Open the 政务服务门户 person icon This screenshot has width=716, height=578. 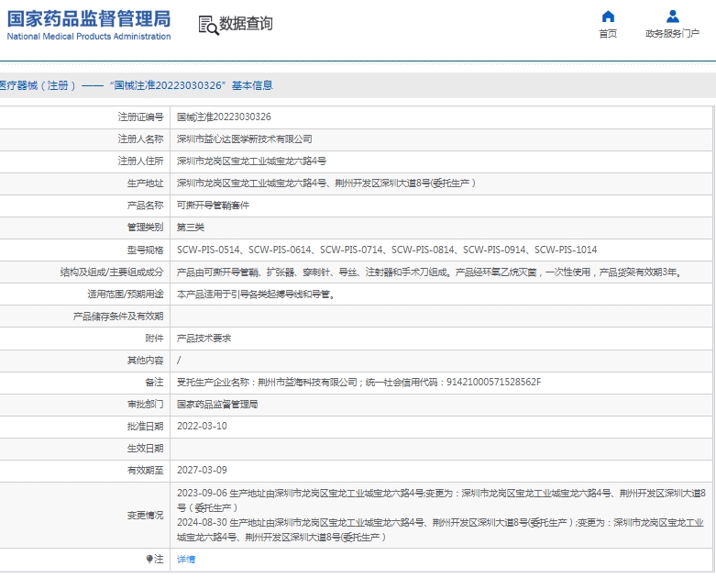pos(672,17)
